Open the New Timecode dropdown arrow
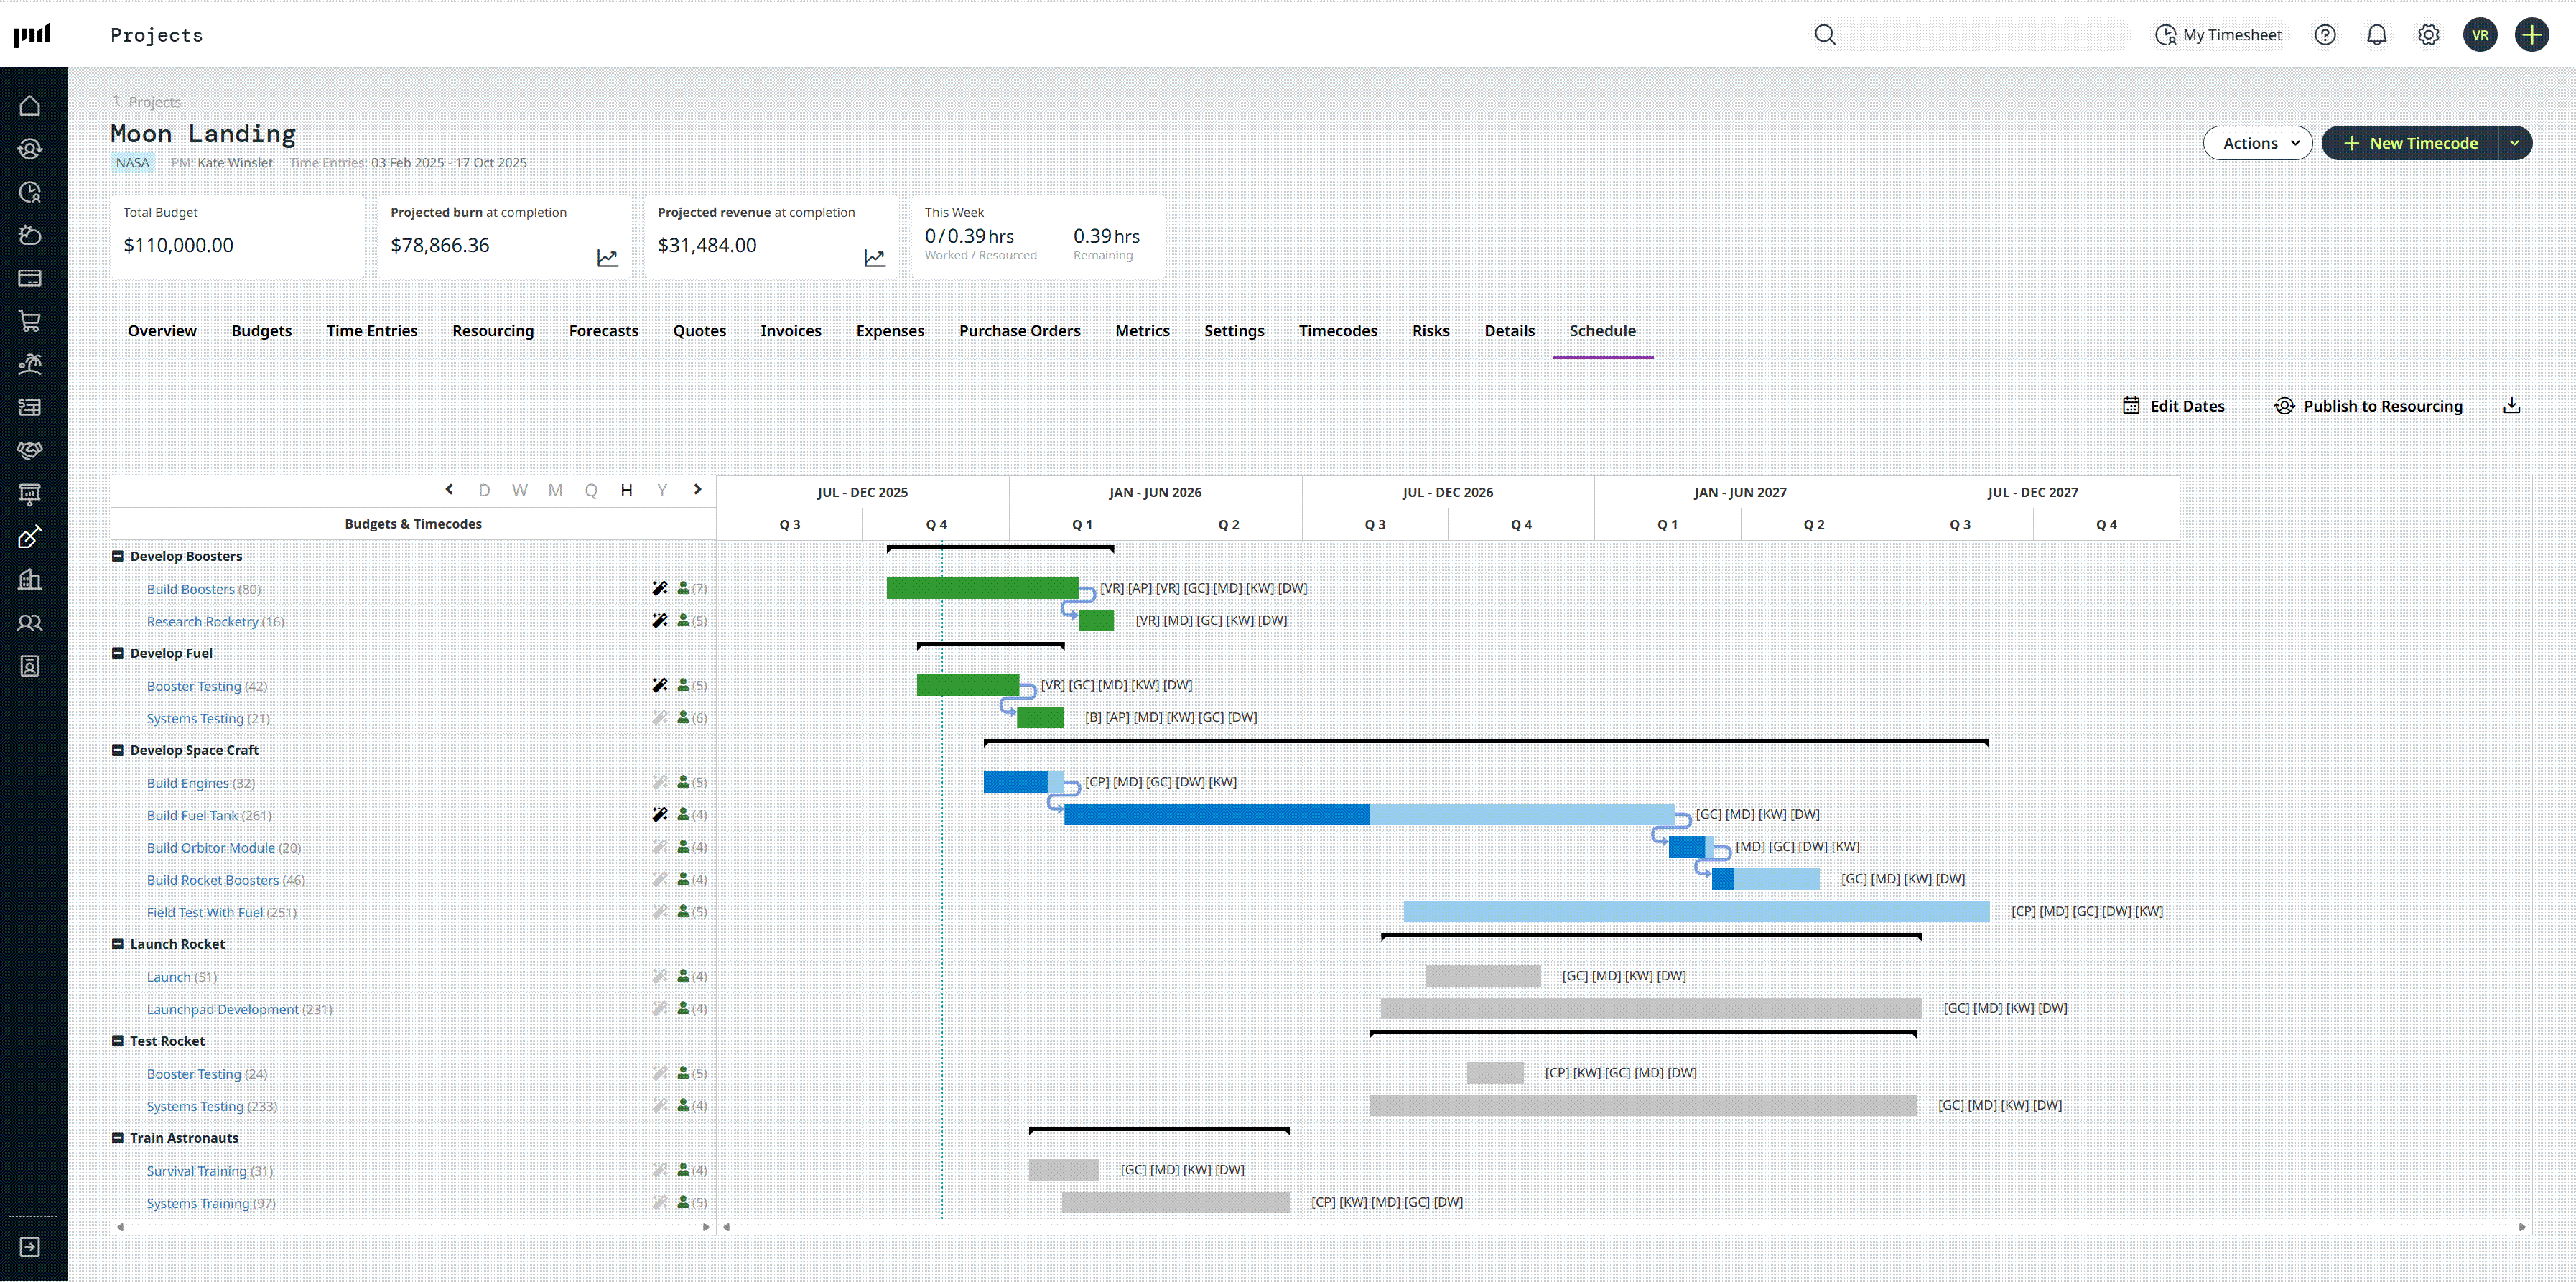This screenshot has width=2576, height=1282. click(x=2516, y=142)
